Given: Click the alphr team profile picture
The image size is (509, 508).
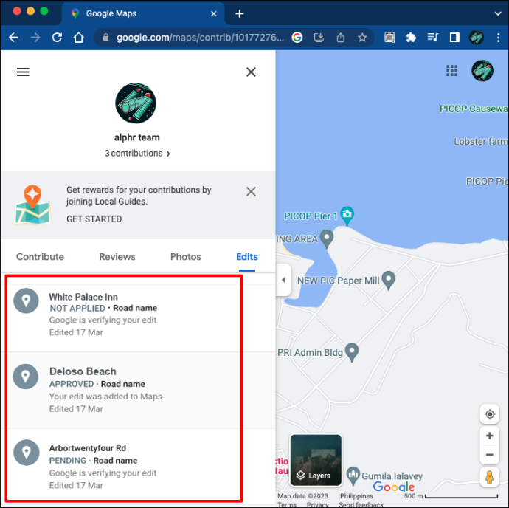Looking at the screenshot, I should point(136,103).
